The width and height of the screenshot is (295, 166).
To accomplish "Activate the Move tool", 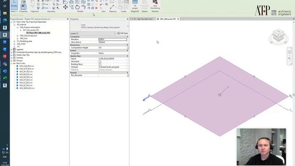I will 65,7.
